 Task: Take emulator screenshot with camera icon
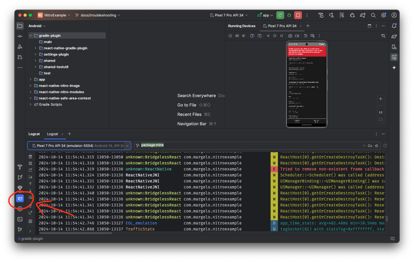[290, 36]
